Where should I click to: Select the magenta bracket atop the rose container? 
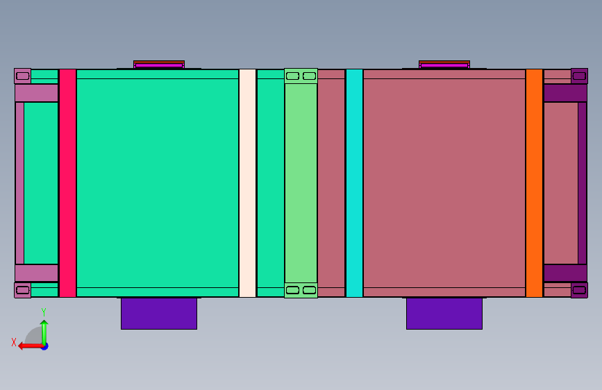tap(444, 65)
